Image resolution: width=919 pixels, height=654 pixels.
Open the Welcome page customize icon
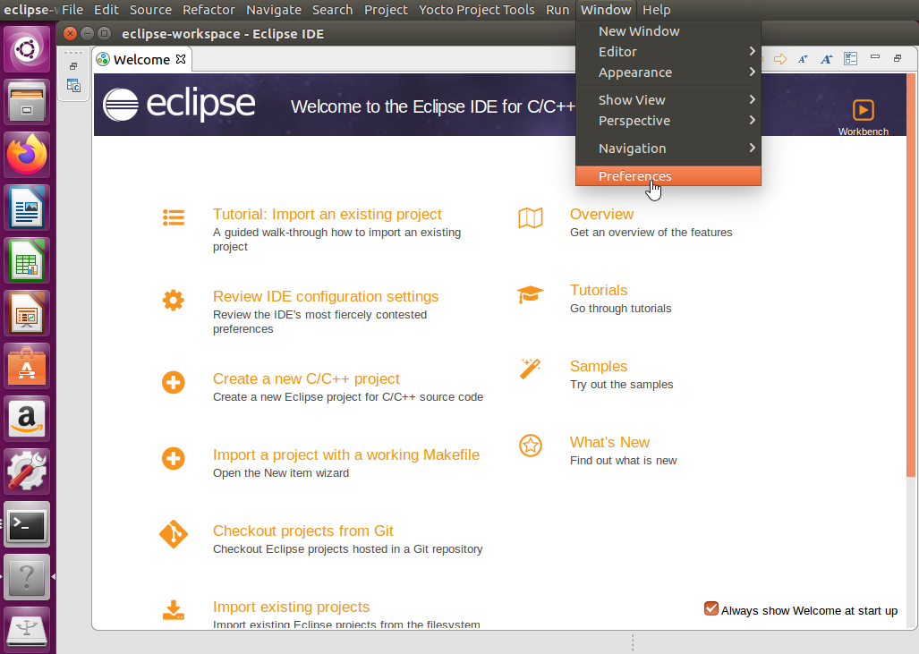click(x=850, y=59)
